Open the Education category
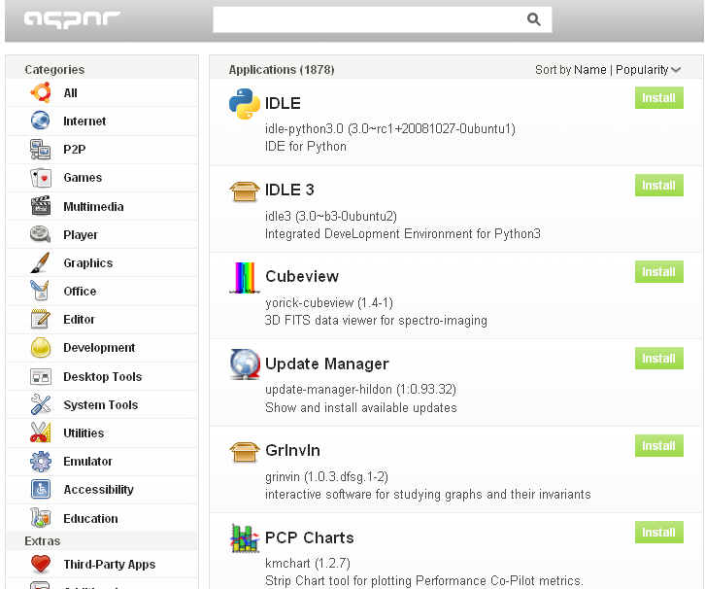Image resolution: width=705 pixels, height=589 pixels. coord(102,518)
